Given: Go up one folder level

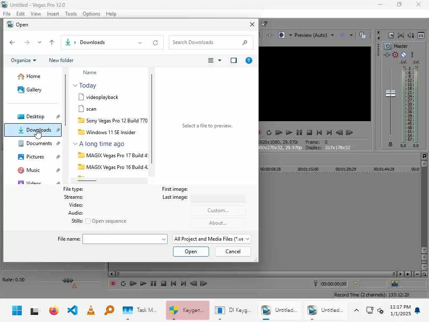Looking at the screenshot, I should [x=52, y=42].
